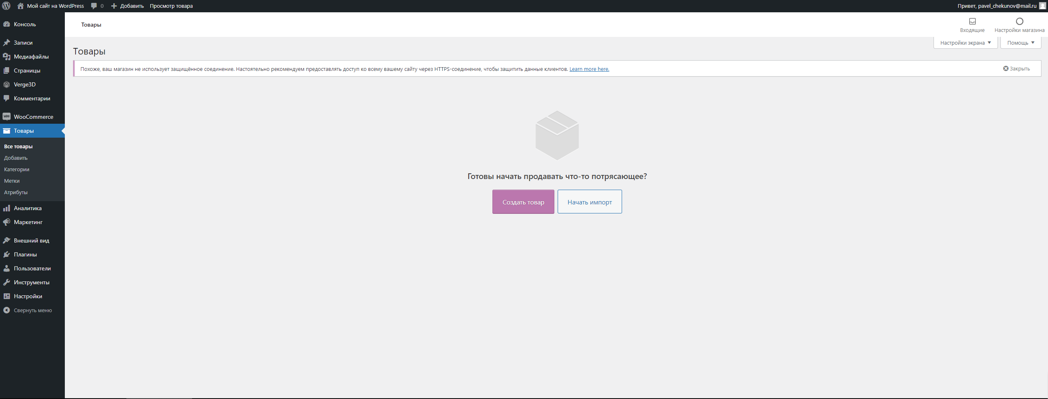Click the Товары label in the sidebar

pyautogui.click(x=24, y=131)
